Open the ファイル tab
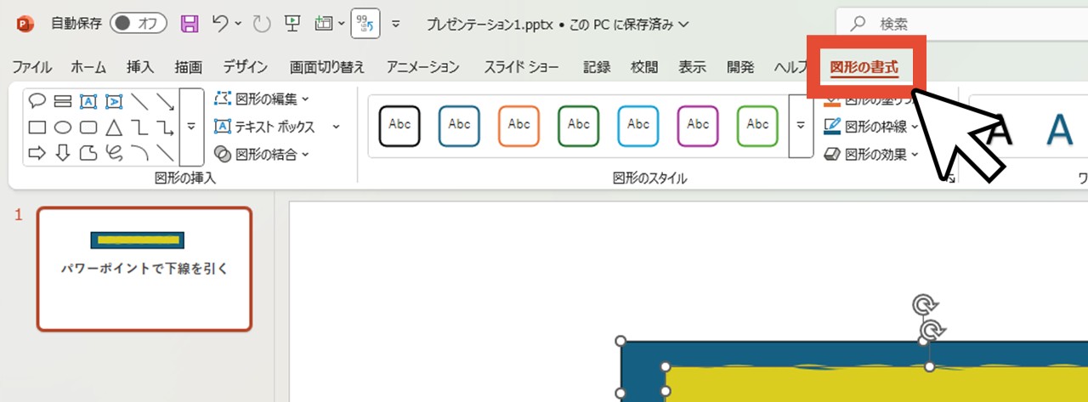The width and height of the screenshot is (1088, 402). [31, 67]
